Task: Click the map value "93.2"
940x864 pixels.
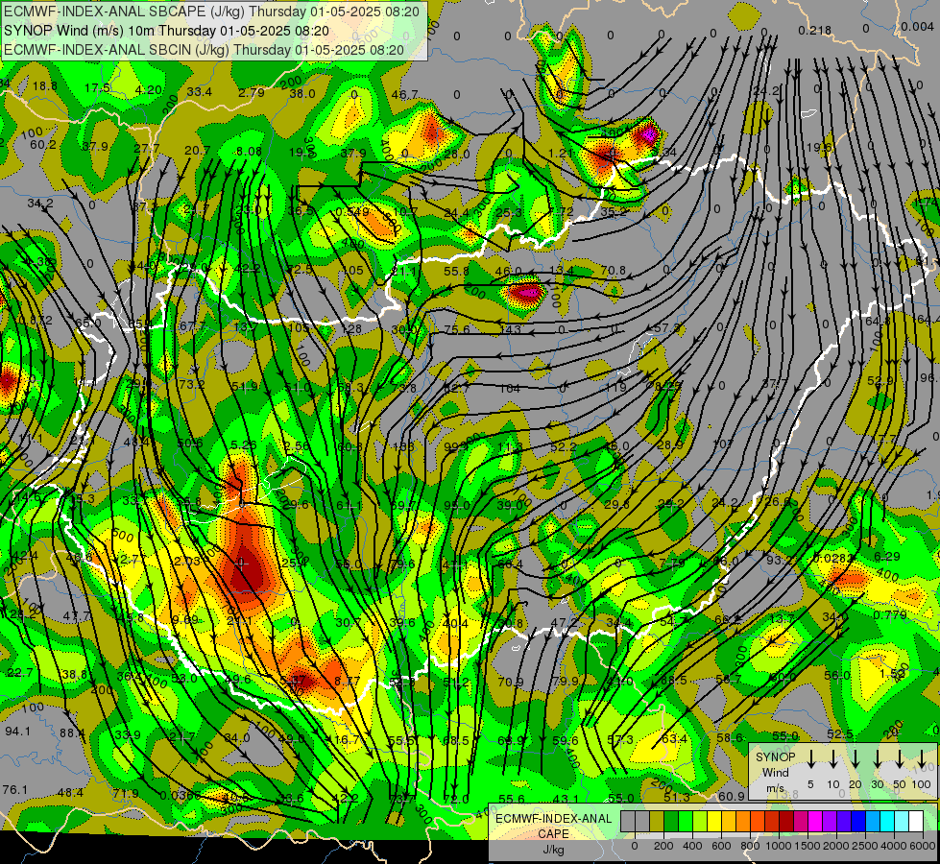Action: 780,560
